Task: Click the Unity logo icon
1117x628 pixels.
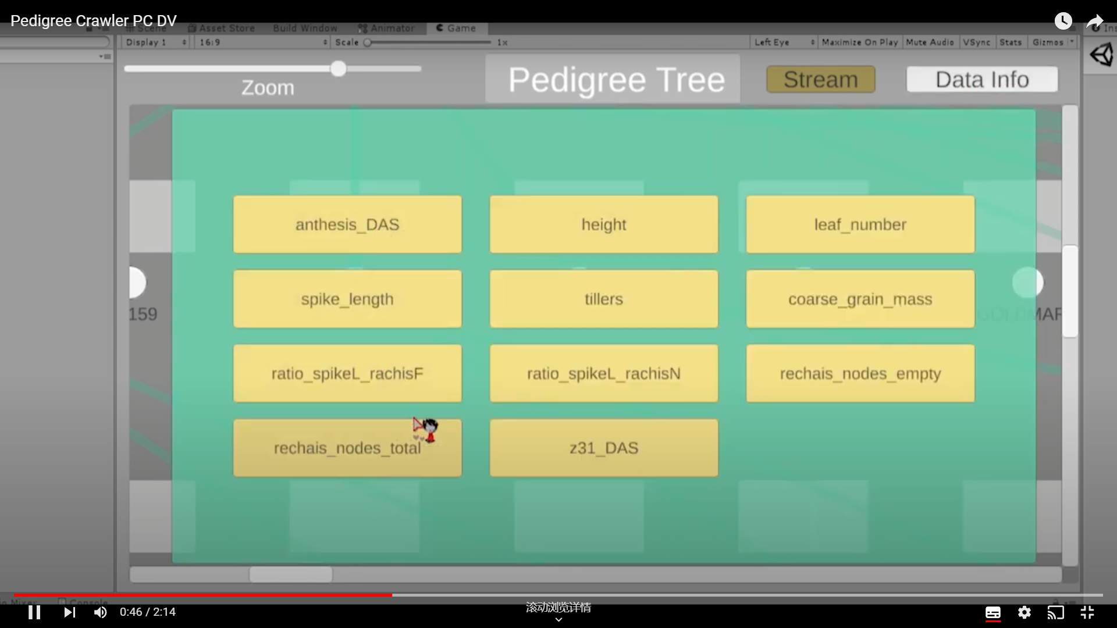Action: 1101,55
